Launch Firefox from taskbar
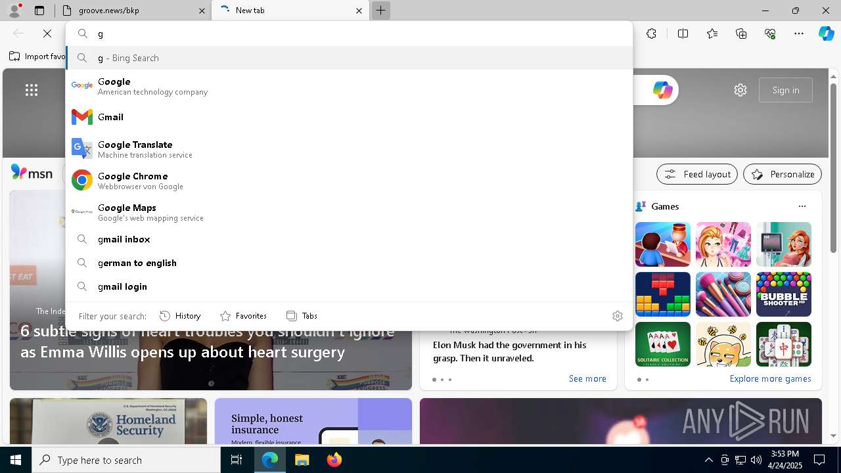Image resolution: width=841 pixels, height=473 pixels. (x=334, y=460)
